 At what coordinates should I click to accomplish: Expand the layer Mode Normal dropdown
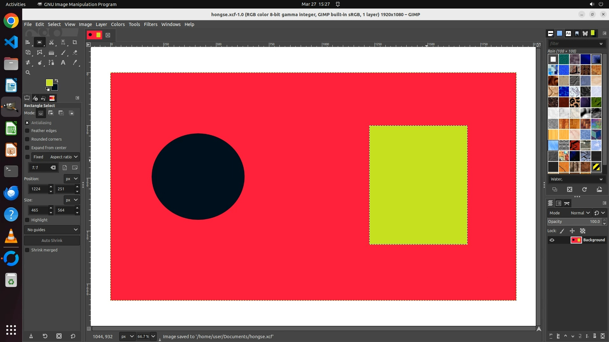tap(580, 213)
